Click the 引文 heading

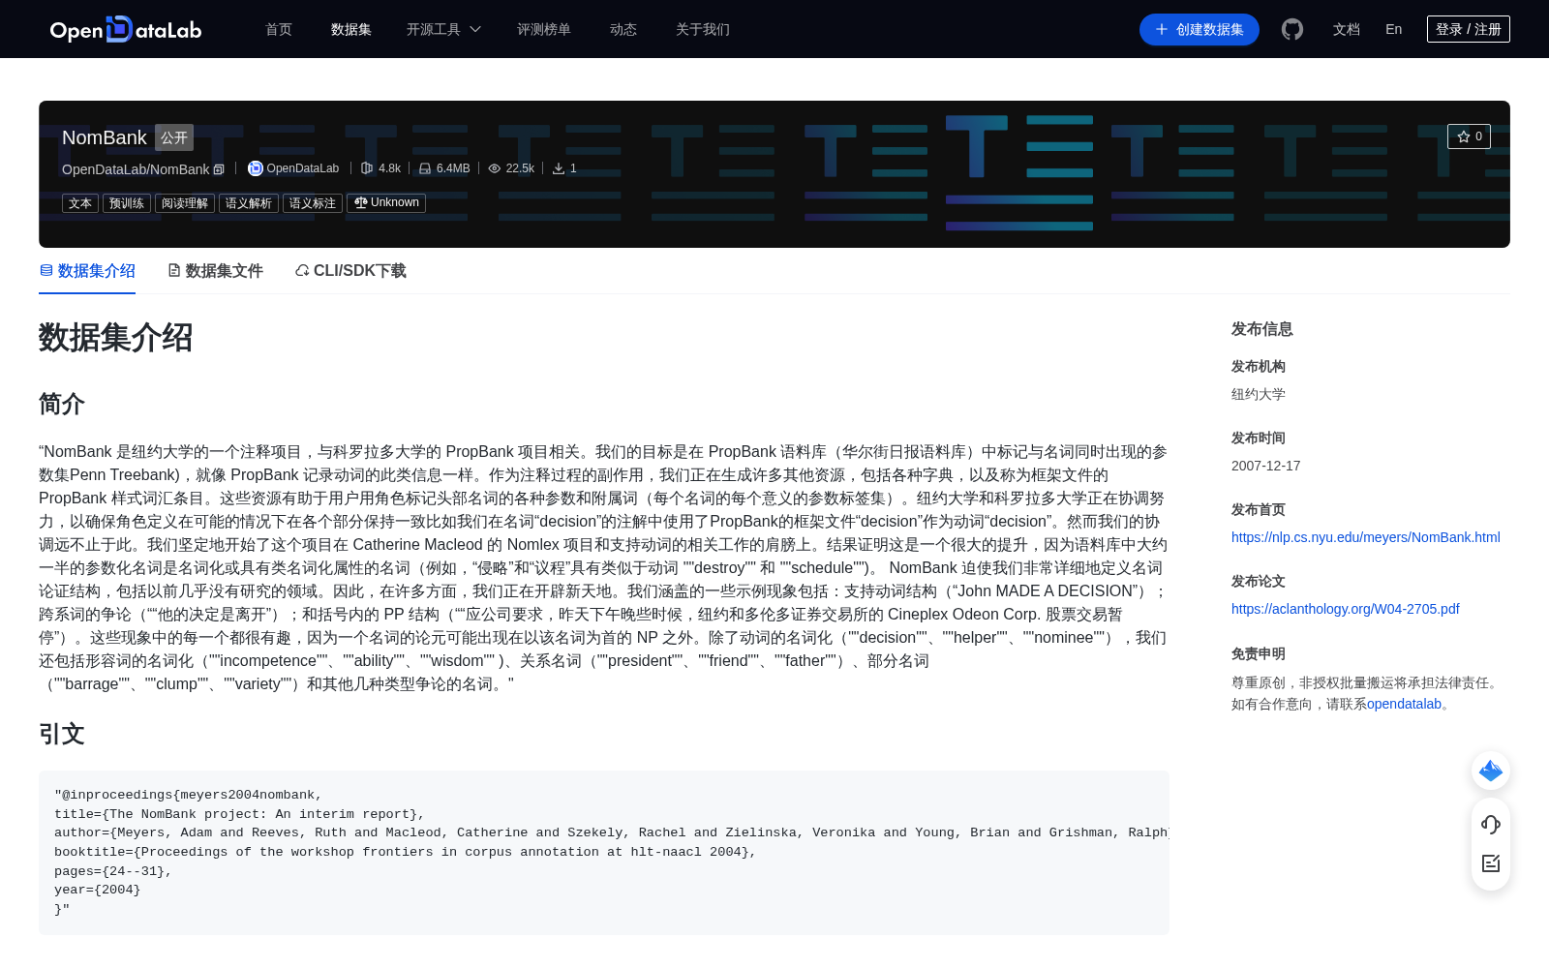click(x=62, y=734)
